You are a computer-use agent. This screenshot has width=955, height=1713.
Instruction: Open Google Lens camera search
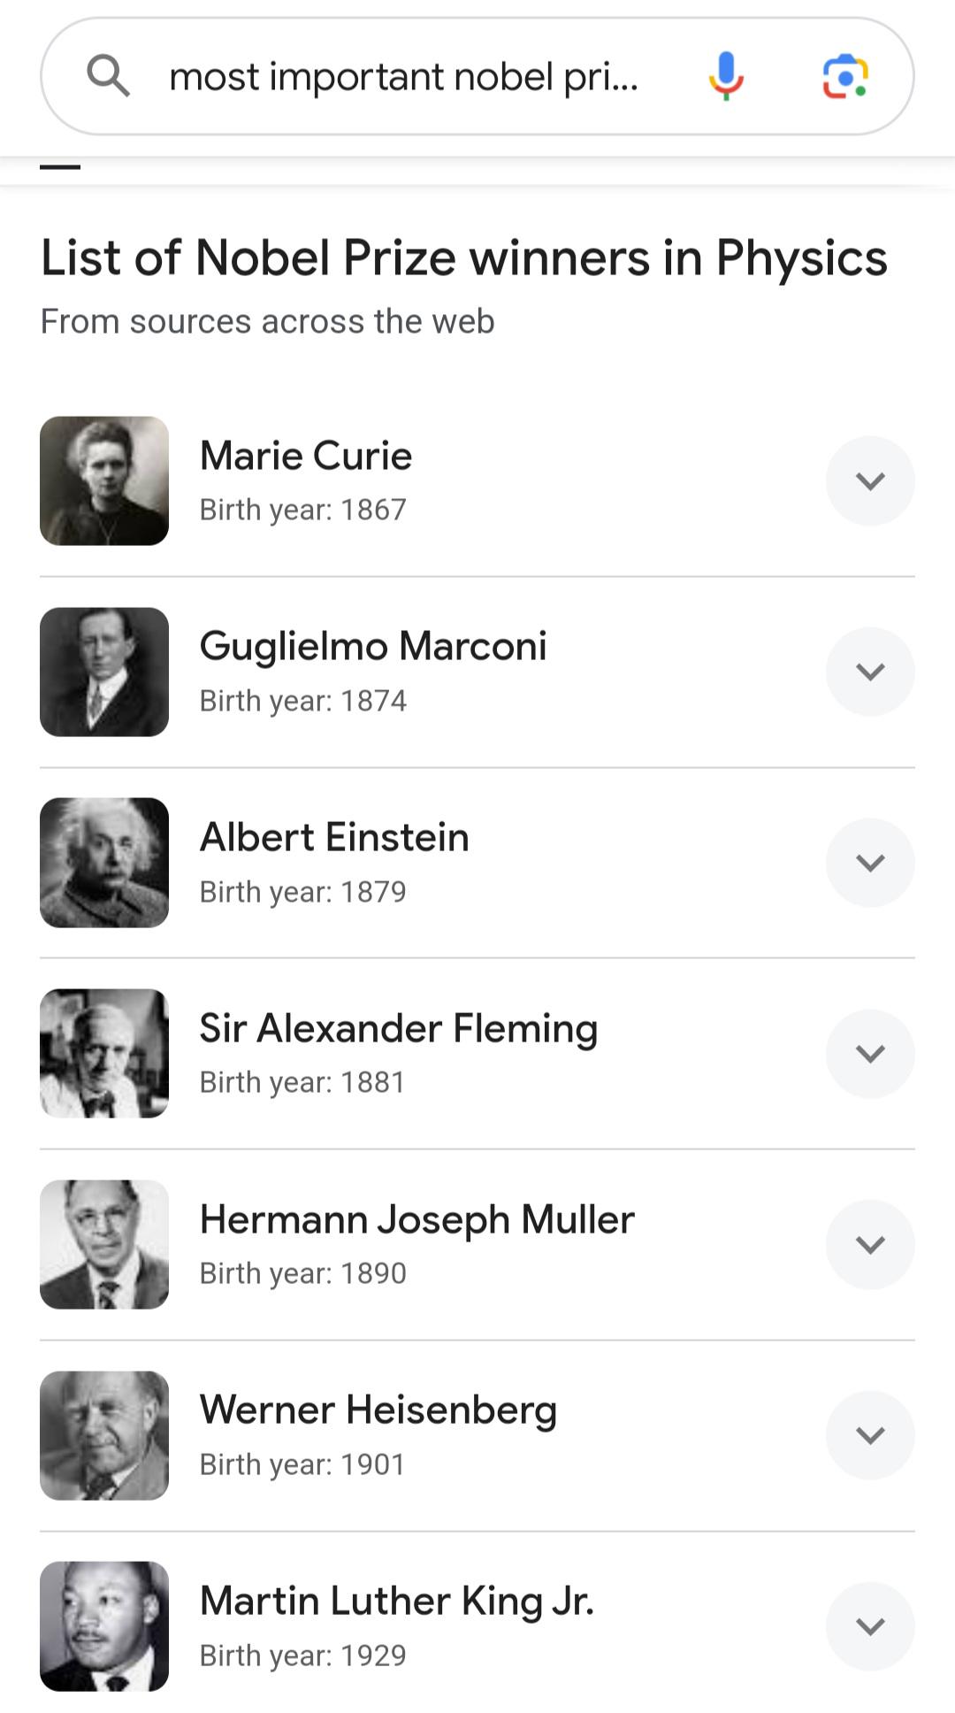(x=845, y=76)
